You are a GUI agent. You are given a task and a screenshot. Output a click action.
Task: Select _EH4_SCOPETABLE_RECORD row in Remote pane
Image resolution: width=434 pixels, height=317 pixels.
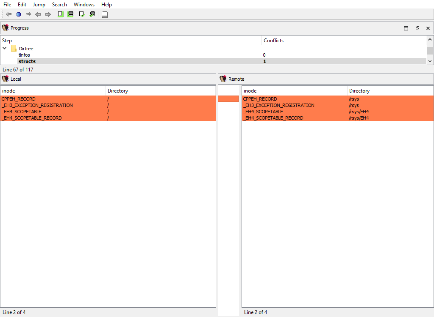(273, 118)
